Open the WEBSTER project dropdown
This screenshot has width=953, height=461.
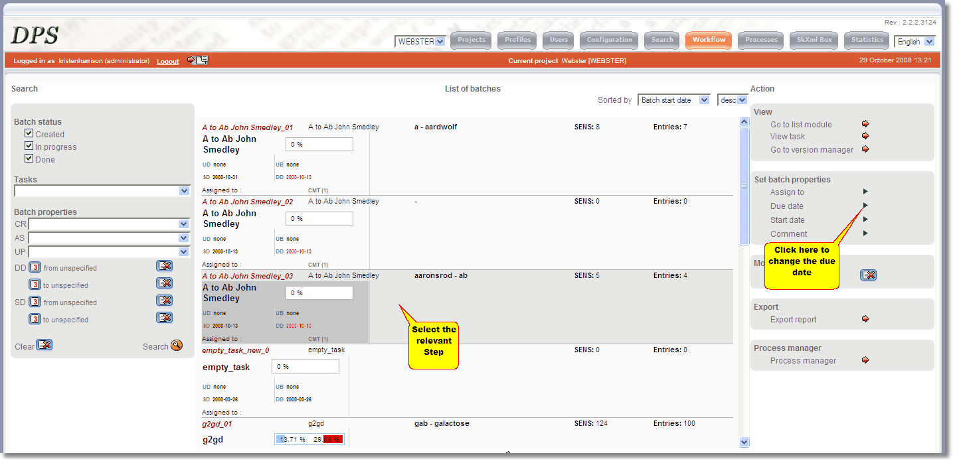(420, 41)
